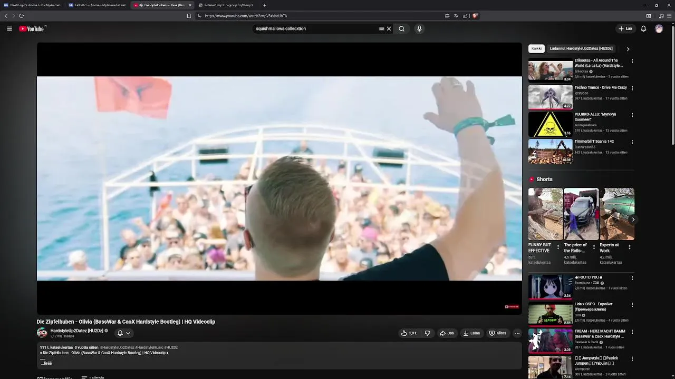Select the Kaikki filter chip

536,48
